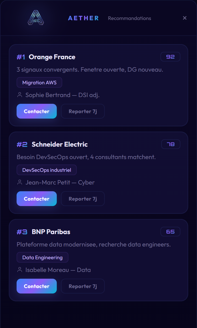
Task: Open the Orange France recommendation title
Action: 52,57
